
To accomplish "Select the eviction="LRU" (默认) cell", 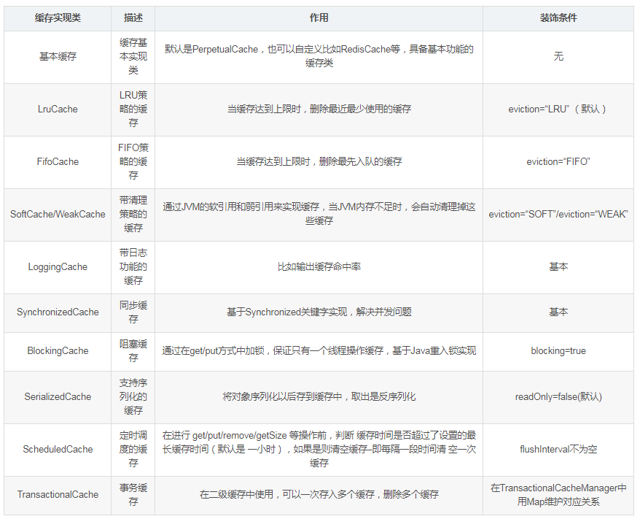I will pos(558,109).
